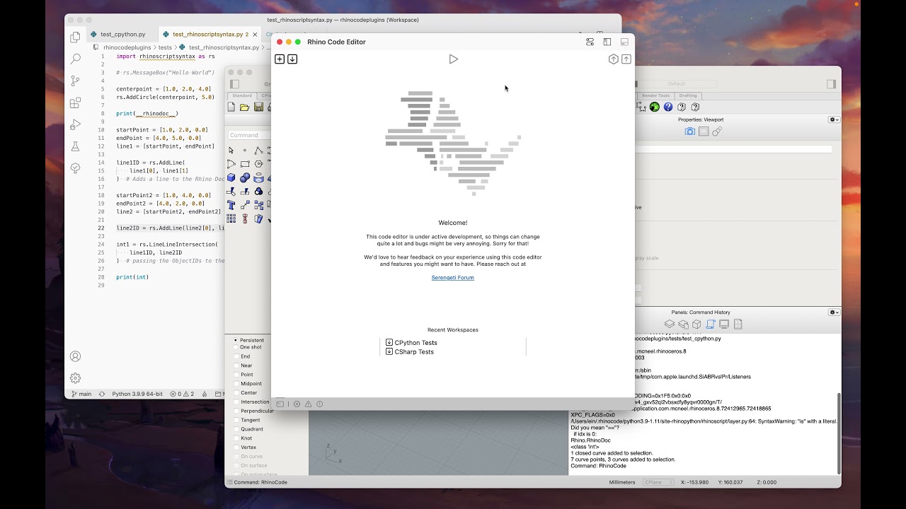The width and height of the screenshot is (906, 509).
Task: Open VS Code Manage gear icon
Action: coord(76,378)
